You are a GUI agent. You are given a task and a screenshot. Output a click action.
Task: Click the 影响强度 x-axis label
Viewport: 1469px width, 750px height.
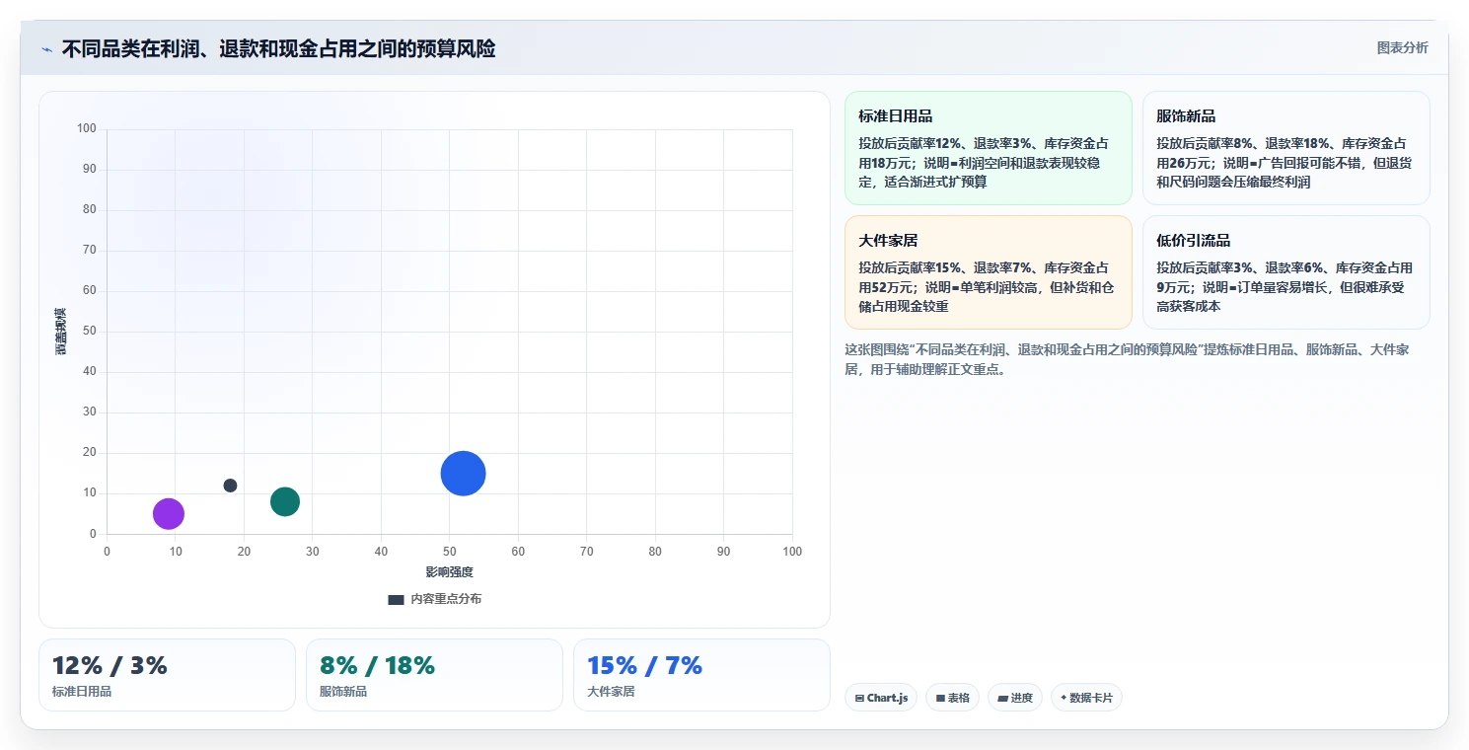pyautogui.click(x=450, y=572)
